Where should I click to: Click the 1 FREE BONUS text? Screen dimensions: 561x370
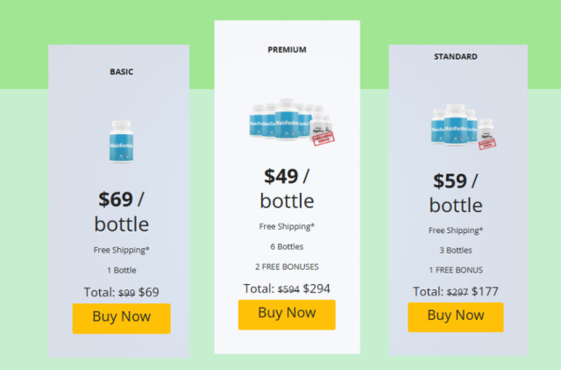tap(456, 270)
